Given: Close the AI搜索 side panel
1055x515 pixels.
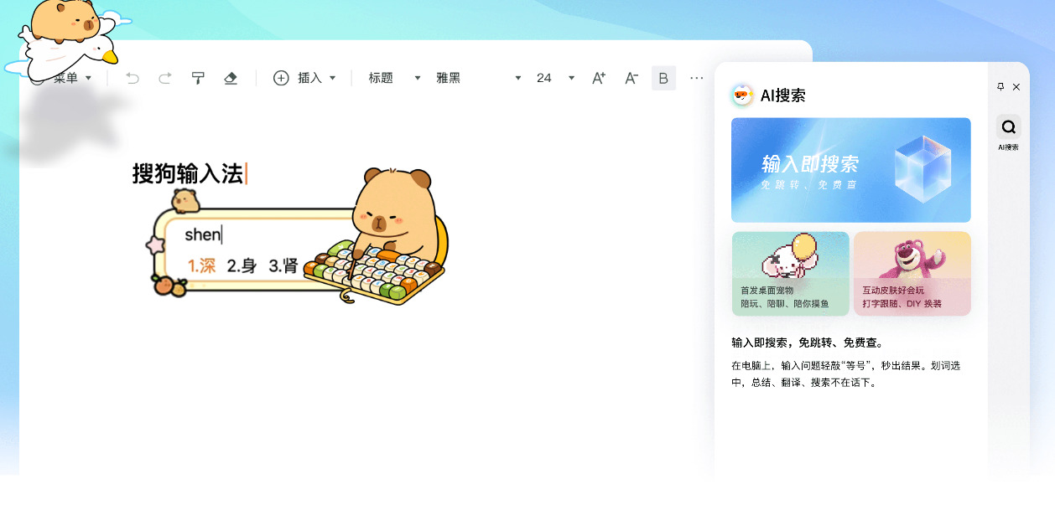Looking at the screenshot, I should (x=1016, y=87).
